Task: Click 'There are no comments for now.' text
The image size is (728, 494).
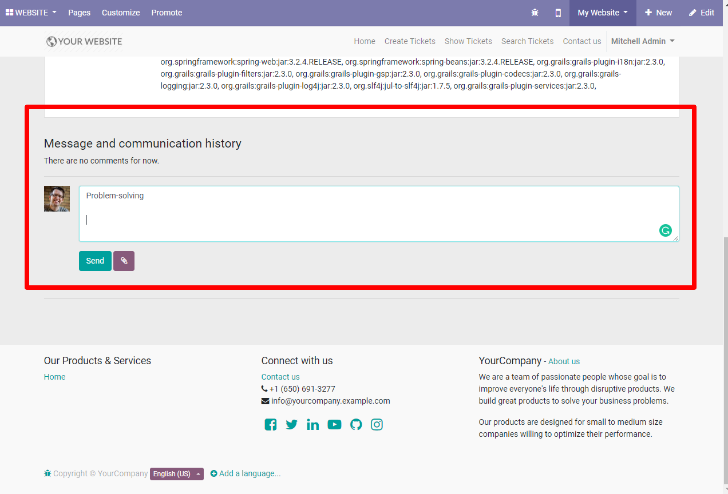Action: [x=101, y=161]
